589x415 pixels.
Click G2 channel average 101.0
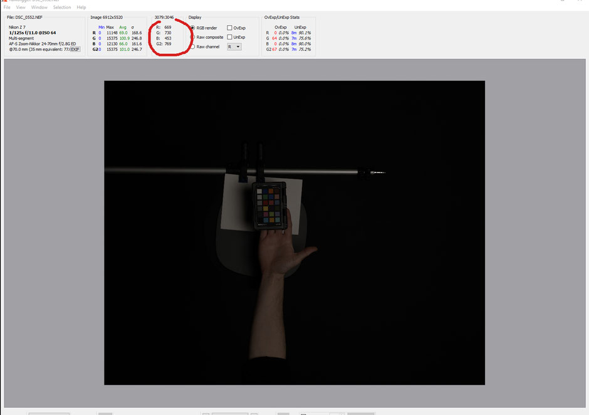pyautogui.click(x=124, y=50)
